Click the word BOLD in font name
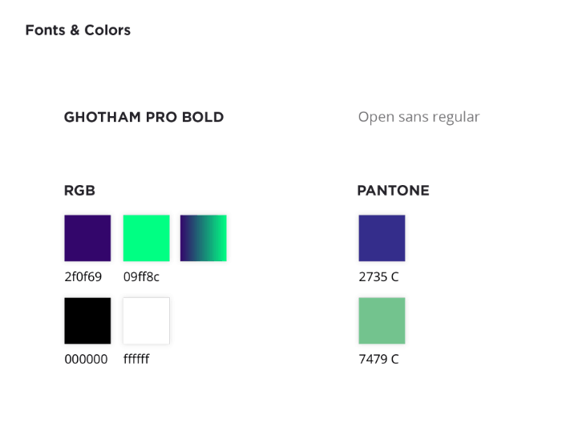 [203, 117]
